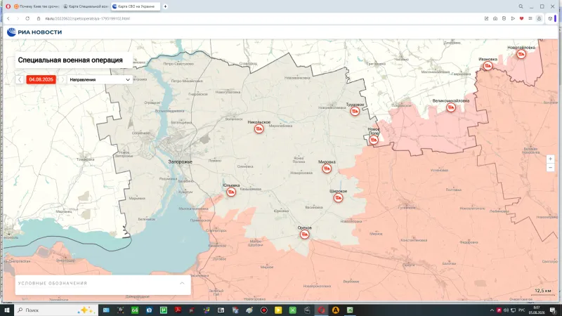Go to the next date with right arrow
Viewport: 562px width, 316px height.
[x=62, y=79]
